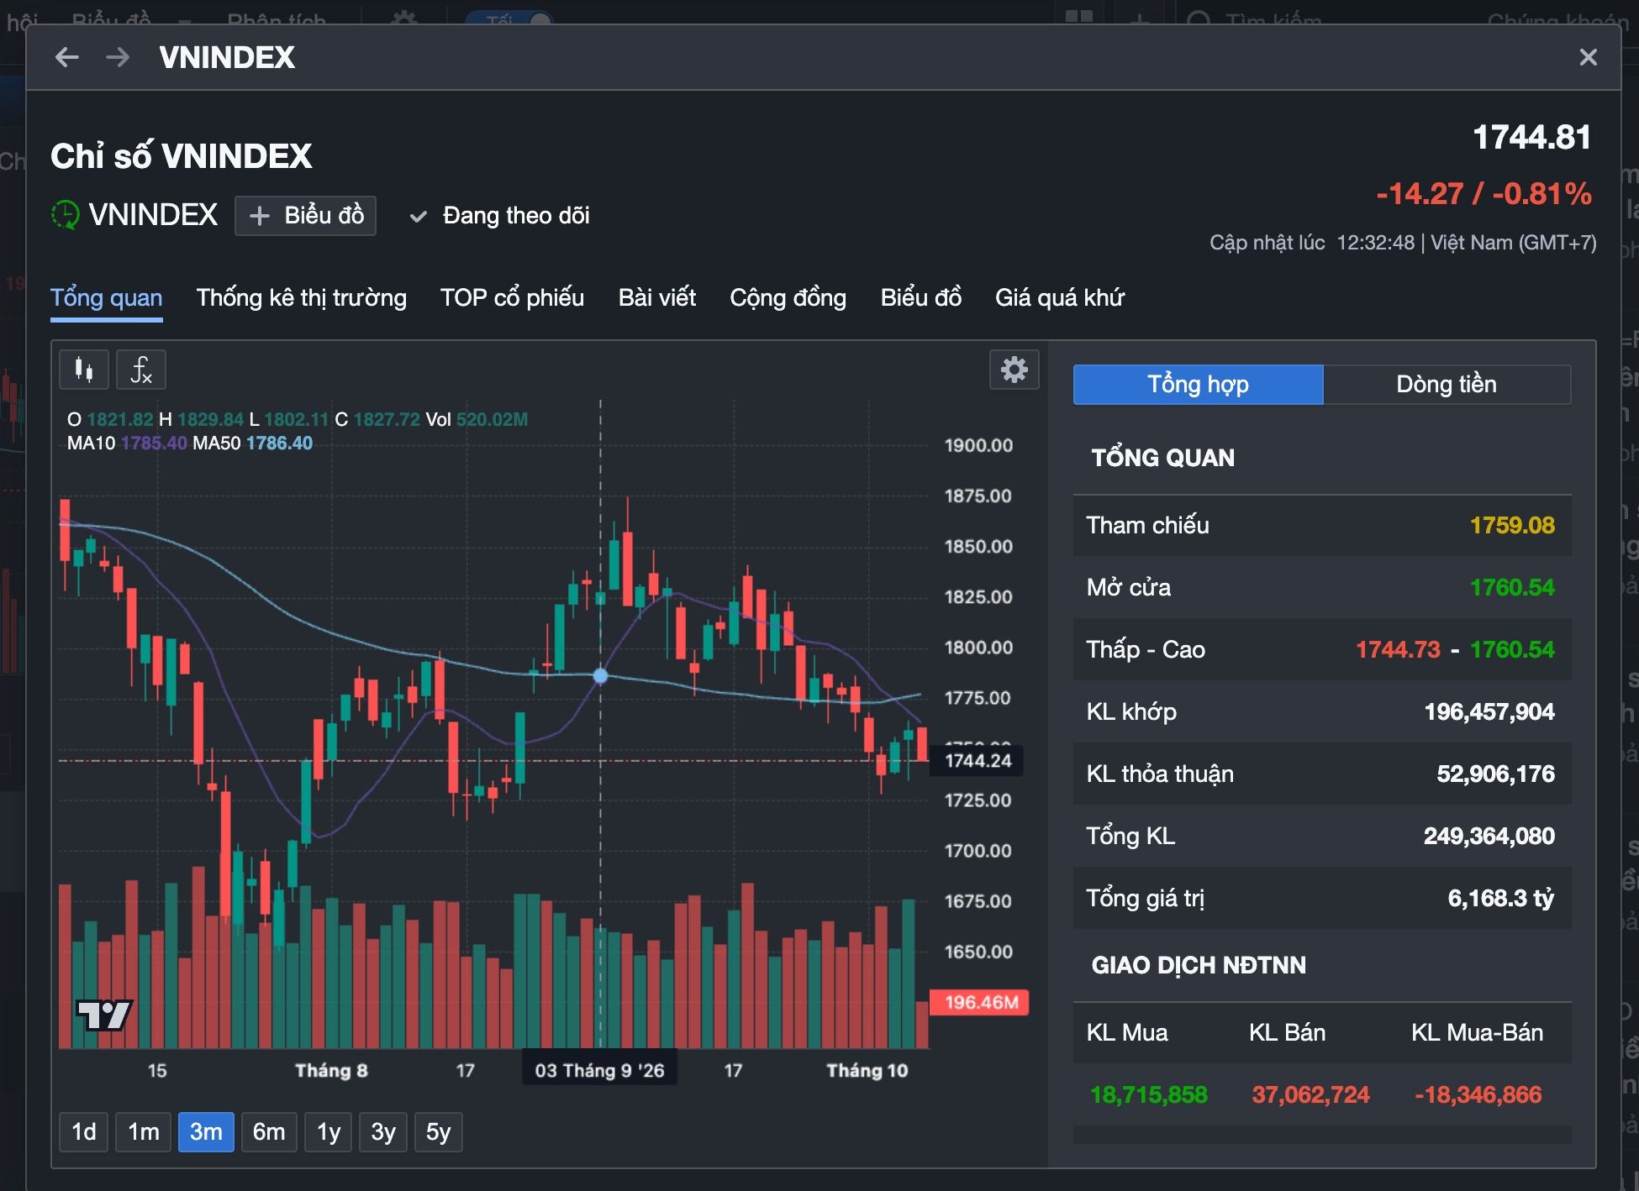Click the TradingView logo on chart
This screenshot has height=1191, width=1639.
point(104,1015)
